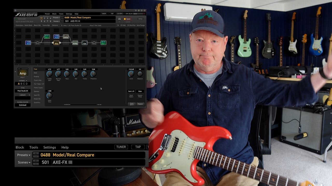Switch to scene 5 button
Screen dimensions: 332x186
(x=41, y=21)
